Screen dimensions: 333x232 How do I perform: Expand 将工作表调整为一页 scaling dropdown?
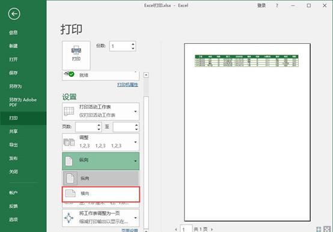(x=100, y=218)
